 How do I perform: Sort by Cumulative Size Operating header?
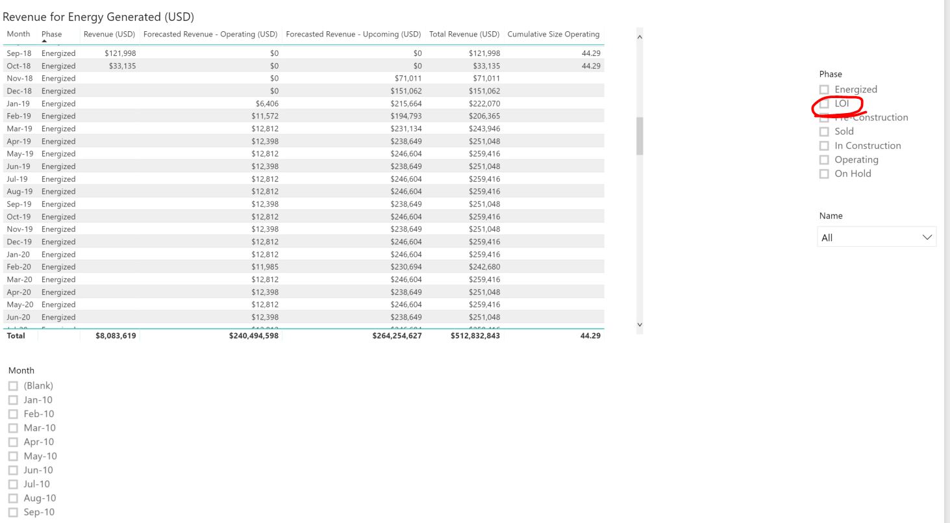(x=553, y=34)
